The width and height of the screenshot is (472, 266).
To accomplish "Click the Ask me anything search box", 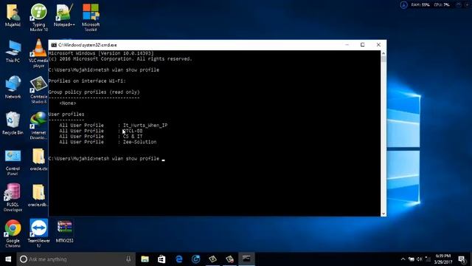I will coord(76,259).
